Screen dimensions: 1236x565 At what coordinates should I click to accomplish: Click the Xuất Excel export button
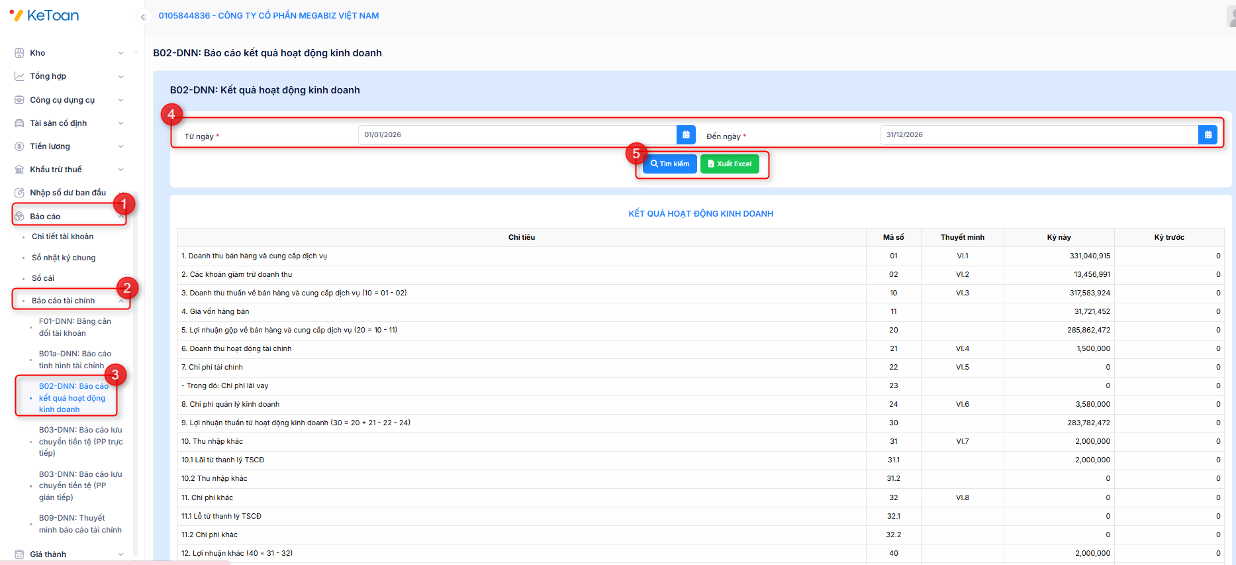730,164
